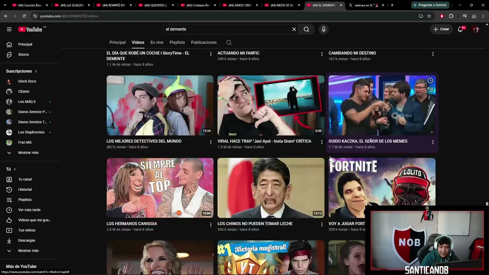Image resolution: width=489 pixels, height=275 pixels.
Task: Switch to the QUEVEDO browser tab
Action: [x=156, y=5]
